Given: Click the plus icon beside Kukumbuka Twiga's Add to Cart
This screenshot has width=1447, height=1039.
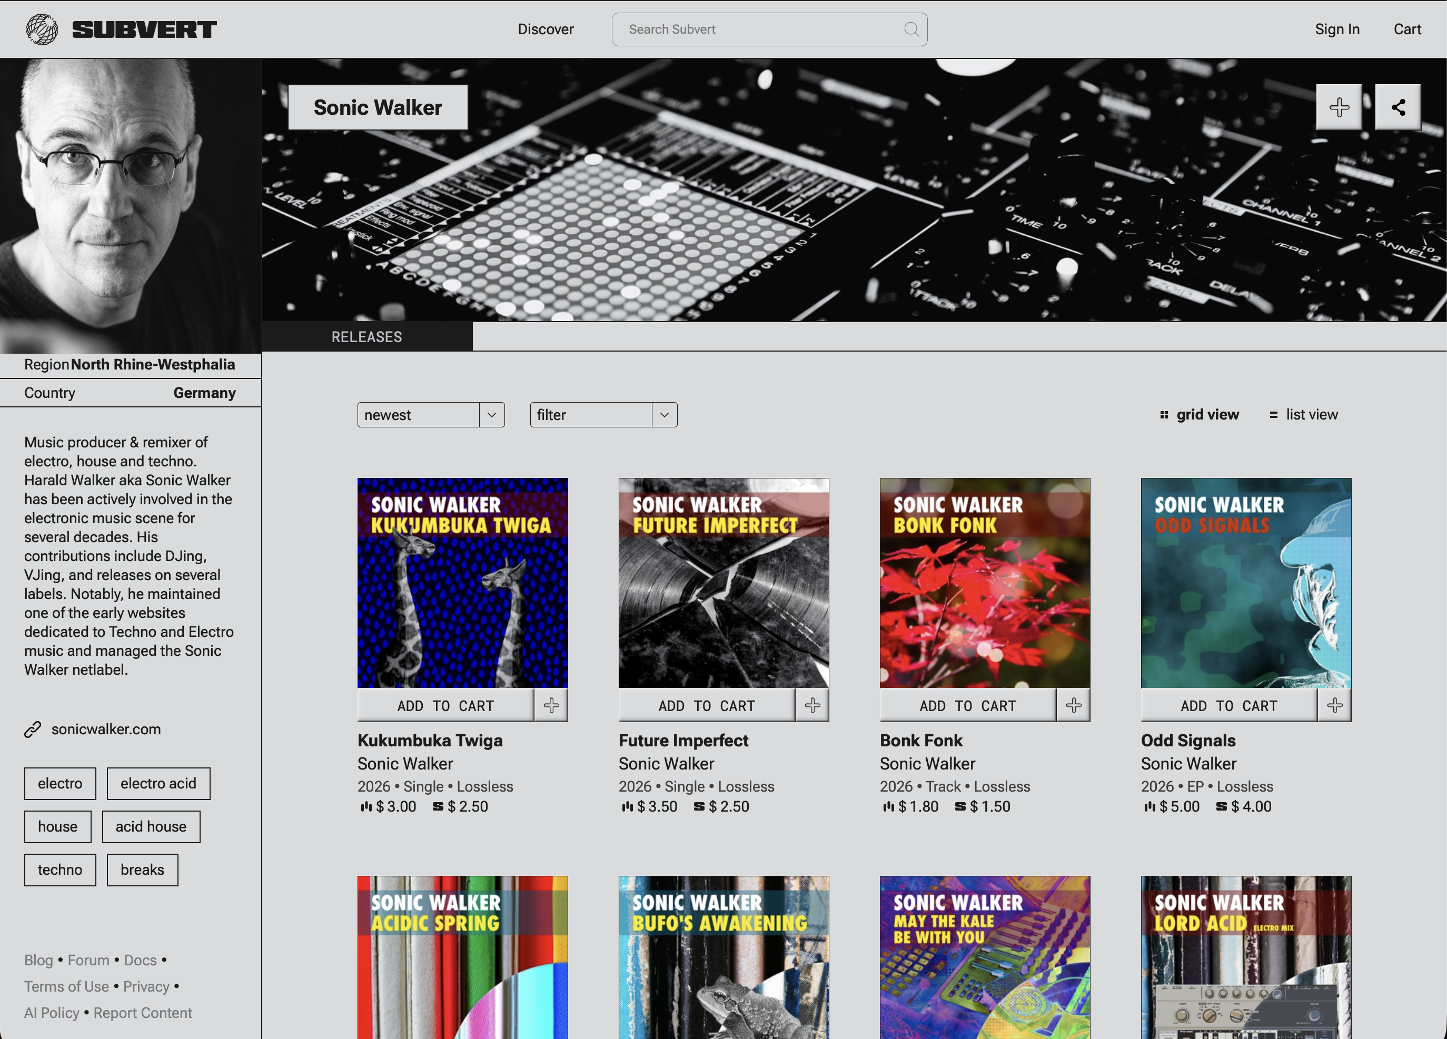Looking at the screenshot, I should [x=551, y=705].
